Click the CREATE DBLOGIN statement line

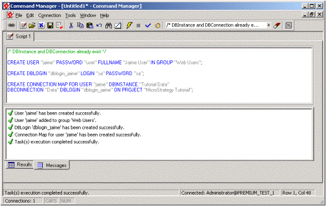pyautogui.click(x=76, y=73)
